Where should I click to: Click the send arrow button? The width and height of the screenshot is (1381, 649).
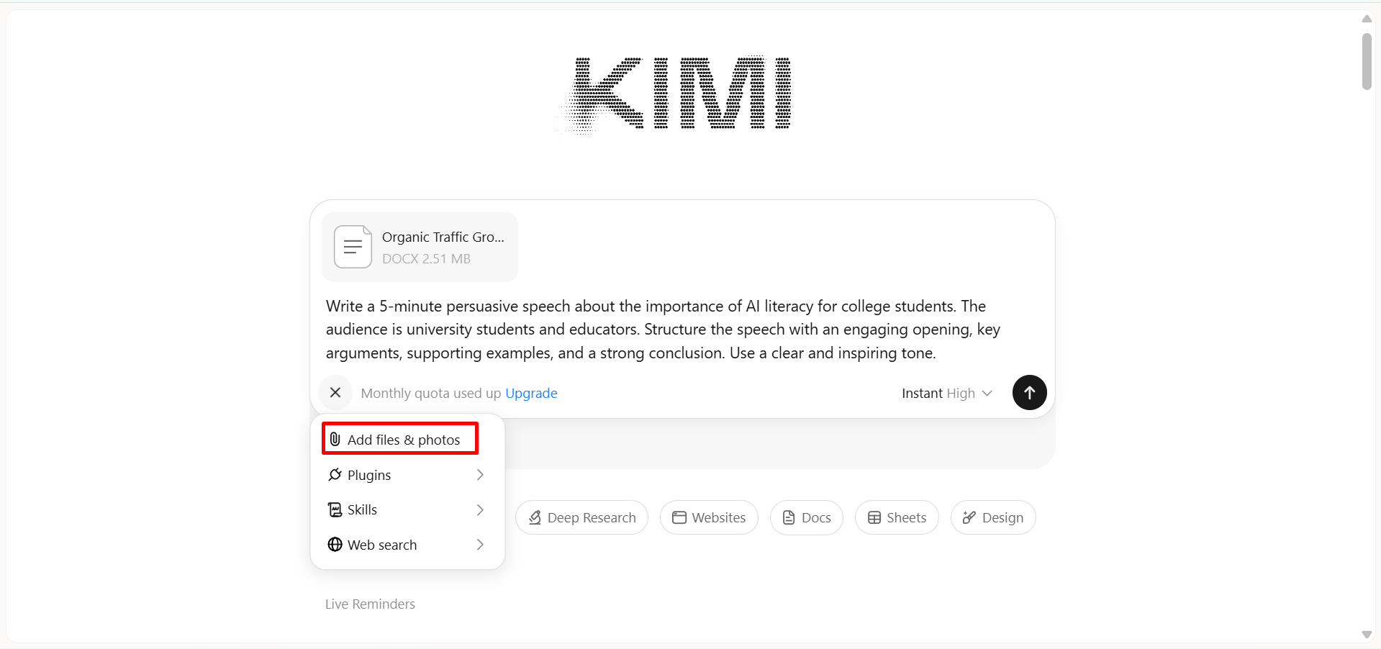tap(1029, 393)
